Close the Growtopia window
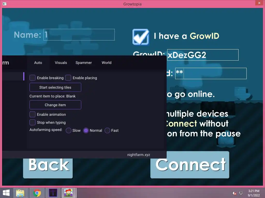Screen dimensions: 265x198 259,3
